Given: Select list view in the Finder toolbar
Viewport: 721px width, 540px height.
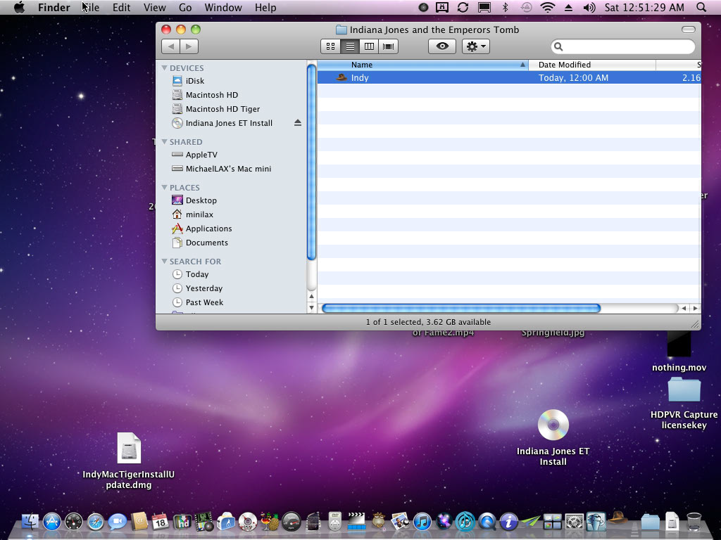Looking at the screenshot, I should pos(350,46).
